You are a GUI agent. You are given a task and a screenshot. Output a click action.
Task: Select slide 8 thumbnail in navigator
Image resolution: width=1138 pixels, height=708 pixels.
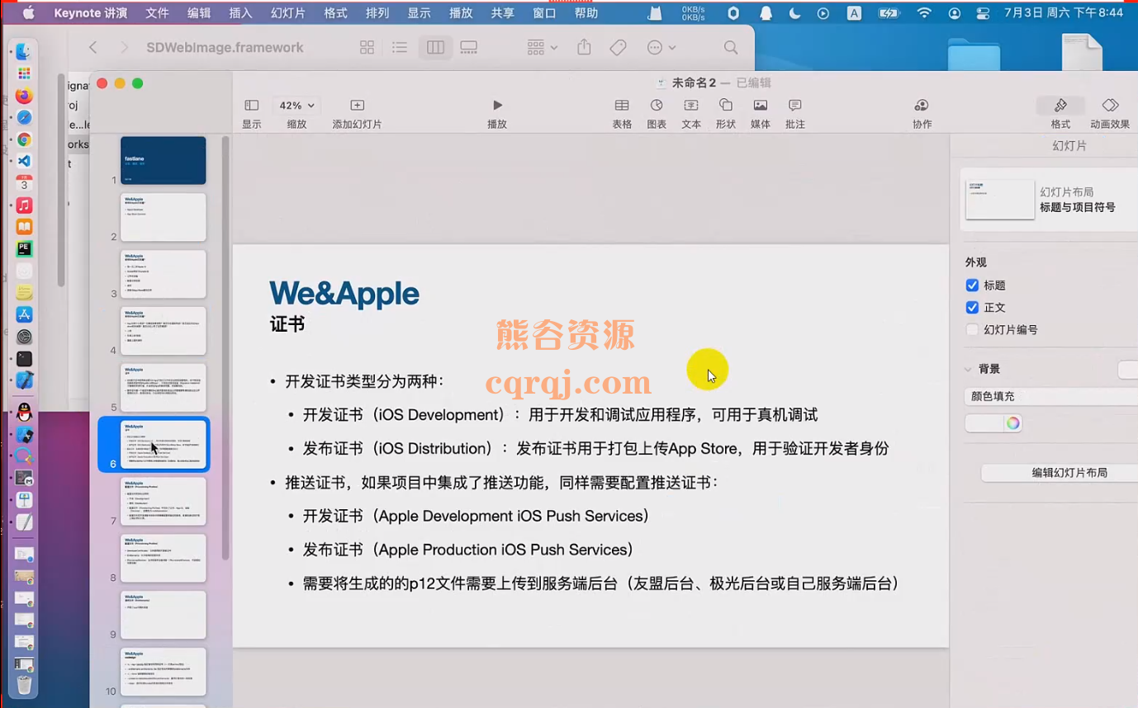[164, 558]
